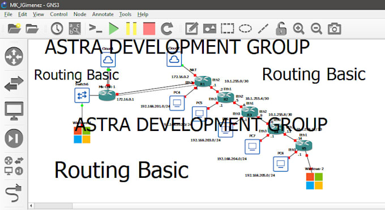Image resolution: width=385 pixels, height=210 pixels.
Task: Open the Node menu
Action: [x=80, y=15]
